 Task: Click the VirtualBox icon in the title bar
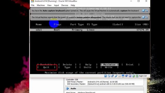tap(32, 1)
